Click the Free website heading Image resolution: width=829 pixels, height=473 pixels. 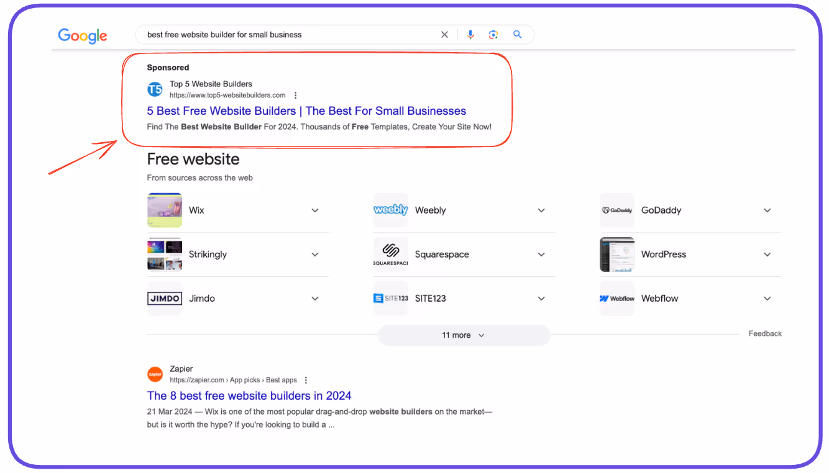pos(193,159)
